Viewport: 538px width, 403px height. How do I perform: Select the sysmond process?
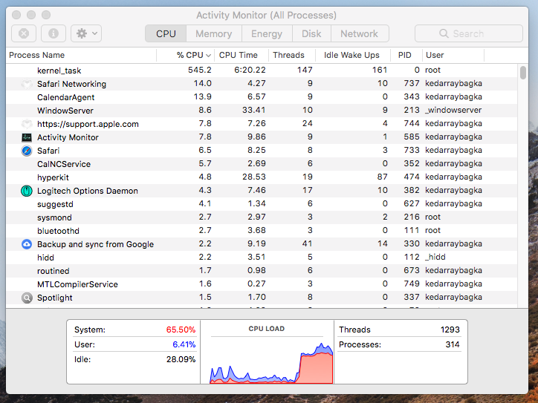point(262,217)
